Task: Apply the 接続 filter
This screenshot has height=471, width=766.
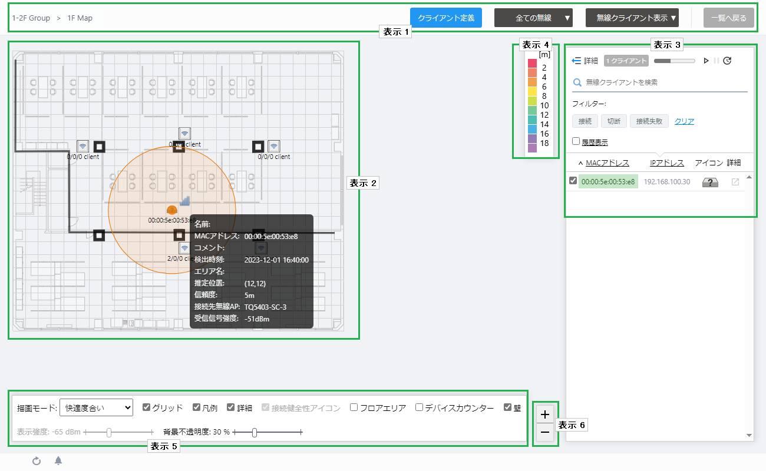Action: (585, 121)
